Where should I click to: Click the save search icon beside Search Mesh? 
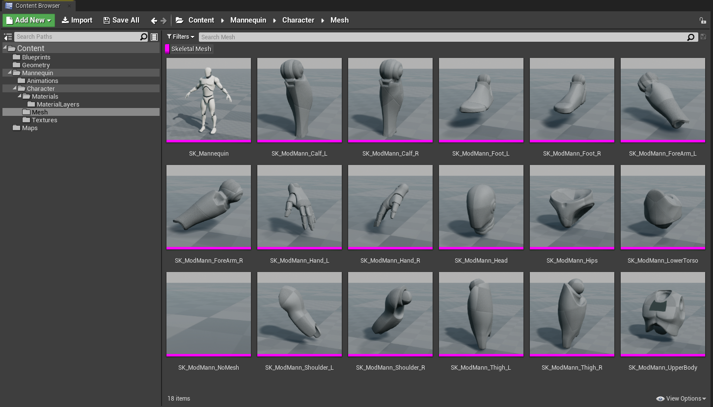(703, 37)
